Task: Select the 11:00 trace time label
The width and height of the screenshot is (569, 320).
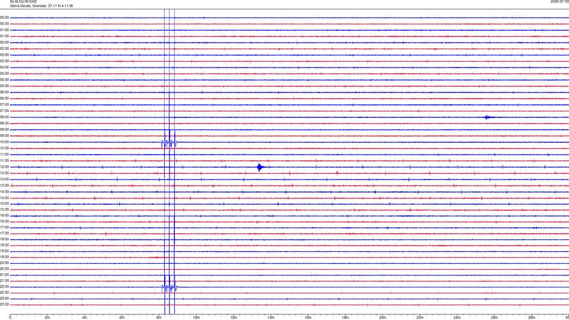Action: coord(4,155)
